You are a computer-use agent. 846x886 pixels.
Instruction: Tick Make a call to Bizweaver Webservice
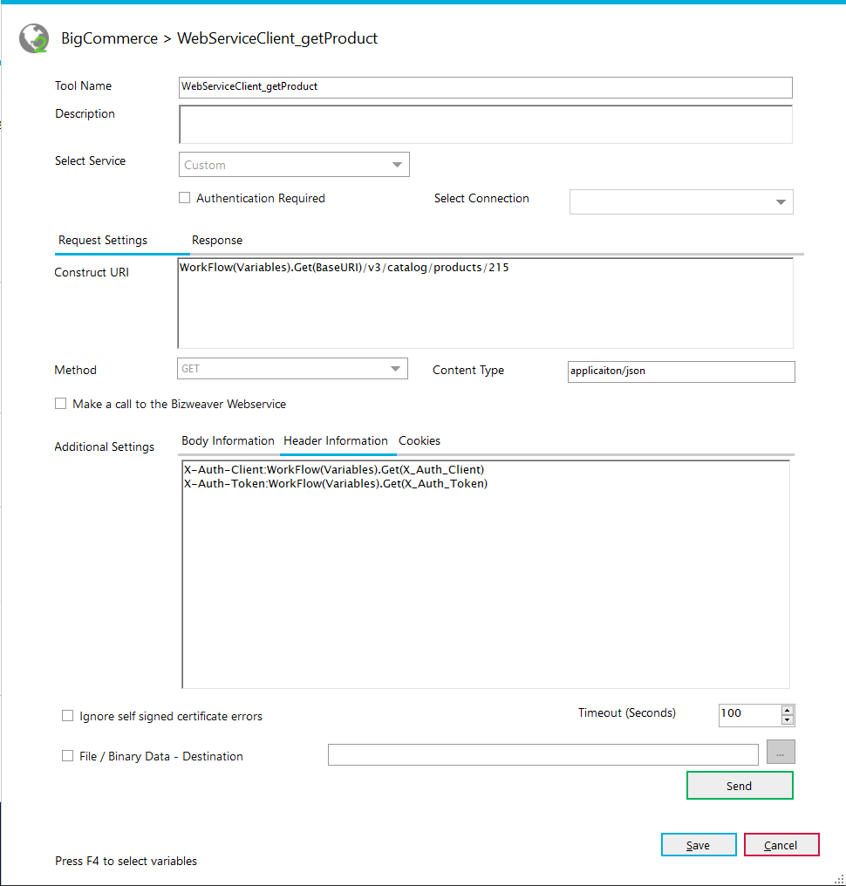click(60, 404)
